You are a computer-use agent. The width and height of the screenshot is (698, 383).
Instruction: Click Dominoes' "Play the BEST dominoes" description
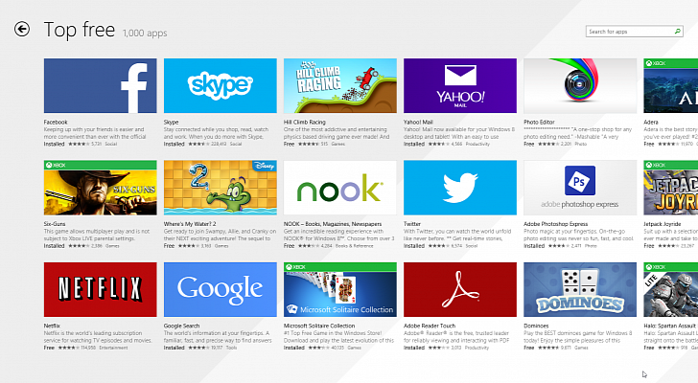(577, 336)
